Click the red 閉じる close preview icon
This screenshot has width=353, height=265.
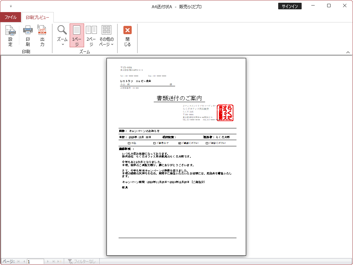(128, 36)
